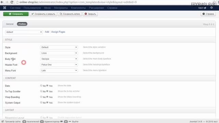Select No for Warp Branding
The width and height of the screenshot is (219, 123).
[x=41, y=97]
